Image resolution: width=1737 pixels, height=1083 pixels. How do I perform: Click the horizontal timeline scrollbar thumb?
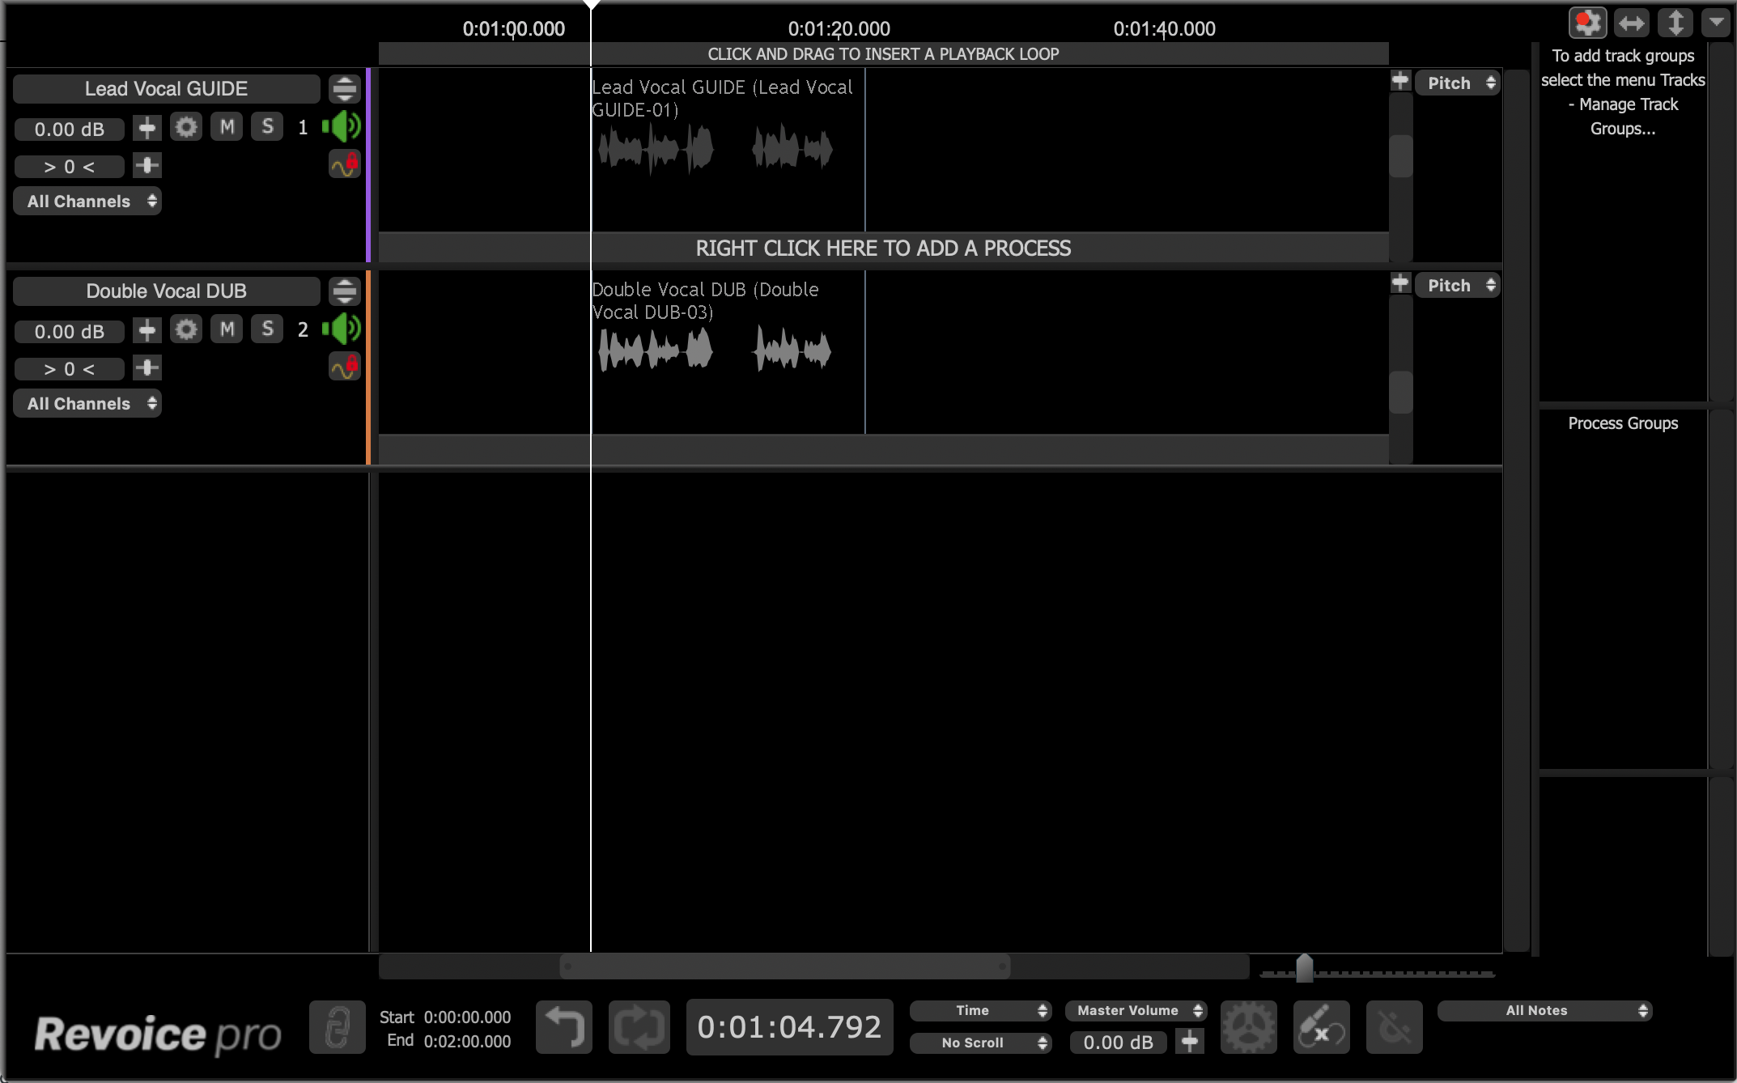pyautogui.click(x=784, y=966)
